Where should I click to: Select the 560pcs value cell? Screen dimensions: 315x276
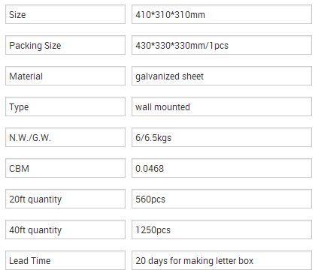pyautogui.click(x=222, y=199)
